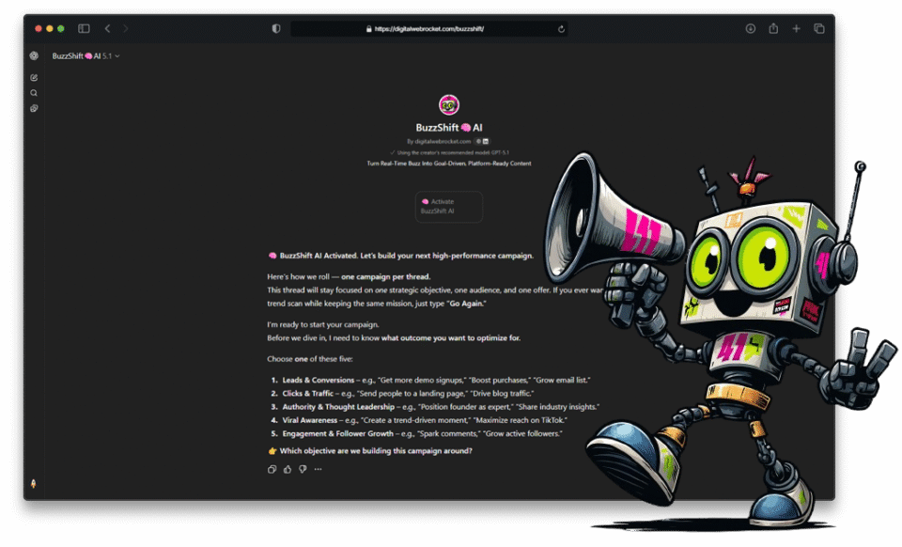Click the ChatGPT logo in the sidebar
This screenshot has height=547, width=902.
tap(34, 55)
